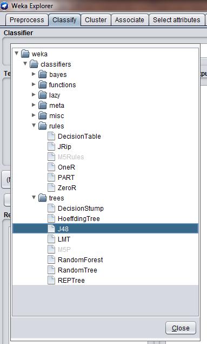Open the Cluster tab
Screen dimensions: 207x344
(x=96, y=20)
